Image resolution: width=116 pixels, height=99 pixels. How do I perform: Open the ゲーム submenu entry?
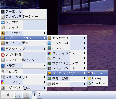tap(67, 58)
